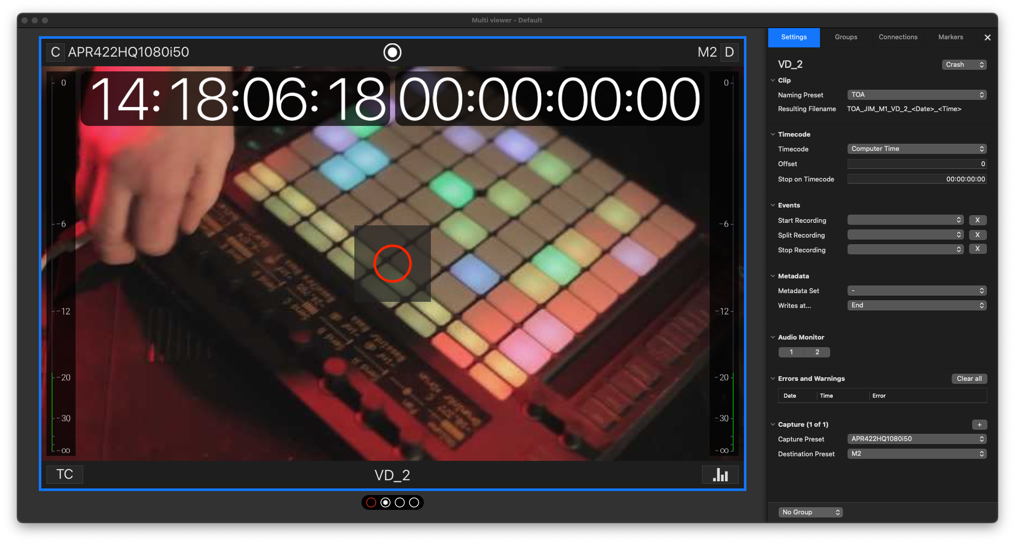Collapse the Clip section
Screen dimensions: 1015x544
pos(773,81)
